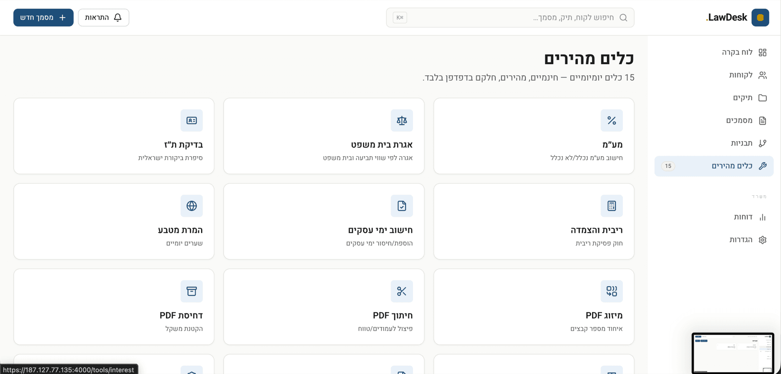Select כלים מהירים sidebar item
Image resolution: width=781 pixels, height=374 pixels.
pos(714,166)
